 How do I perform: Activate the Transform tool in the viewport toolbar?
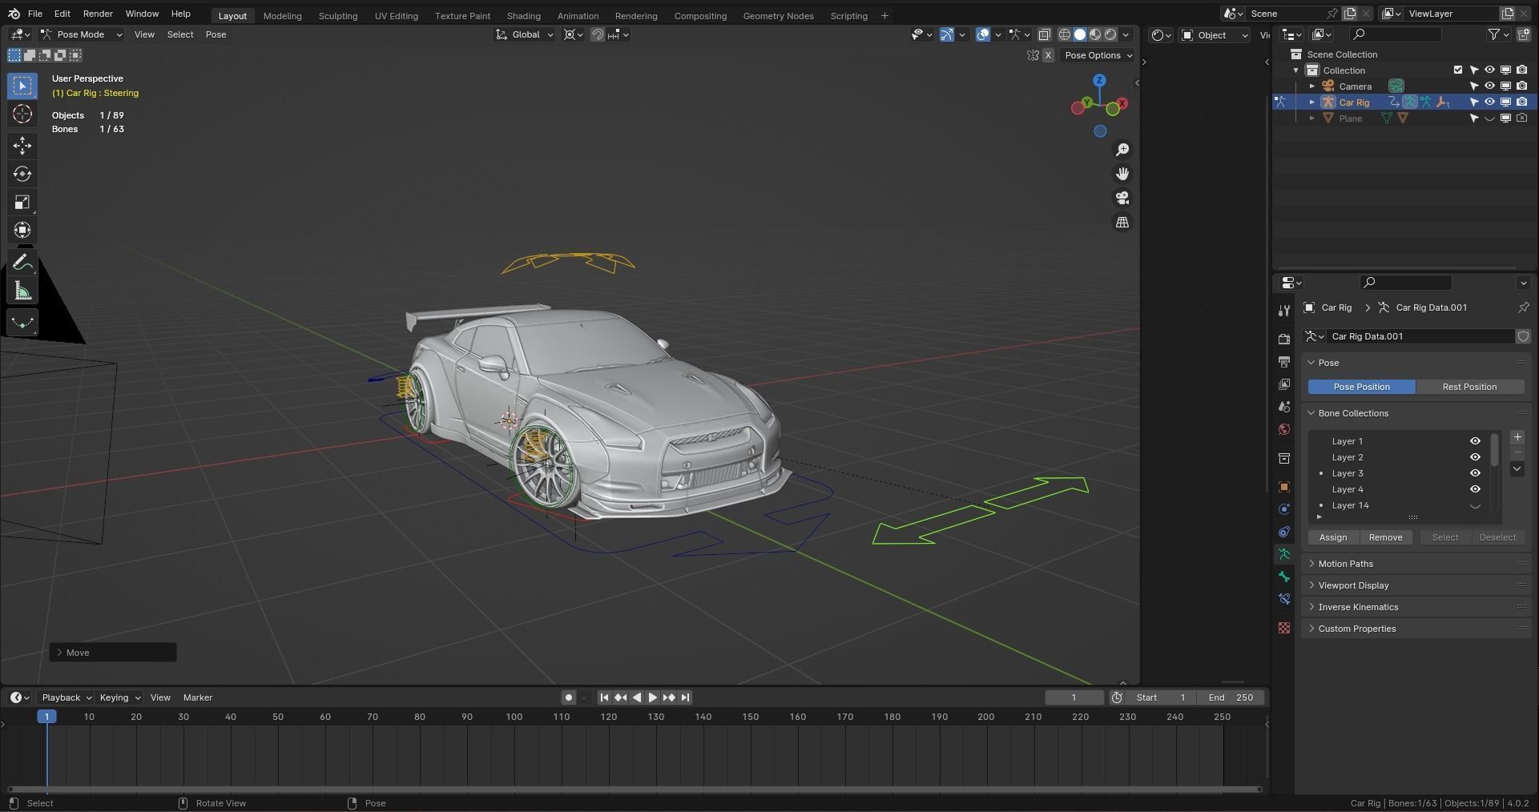[22, 230]
